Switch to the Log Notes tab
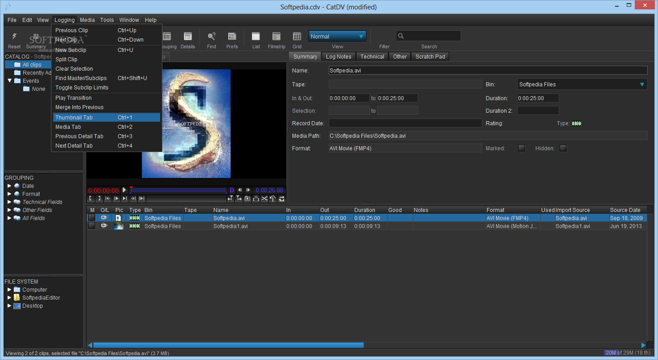The width and height of the screenshot is (658, 360). (x=339, y=56)
